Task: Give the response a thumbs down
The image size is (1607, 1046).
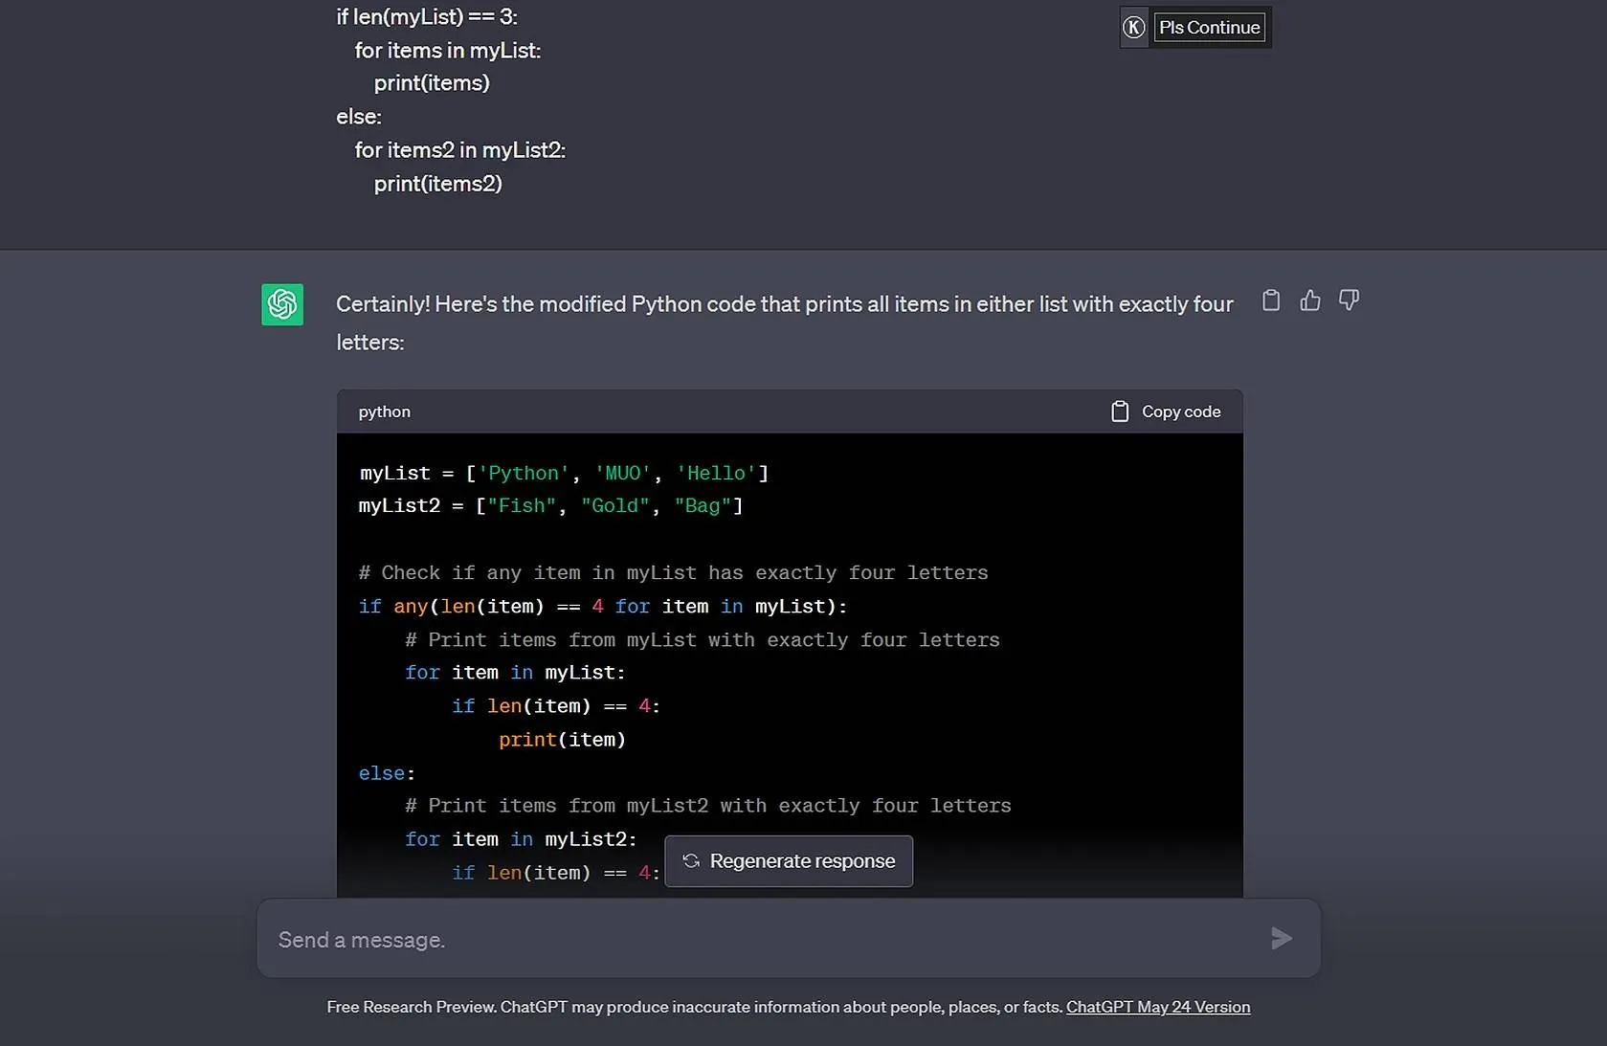Action: pyautogui.click(x=1349, y=300)
